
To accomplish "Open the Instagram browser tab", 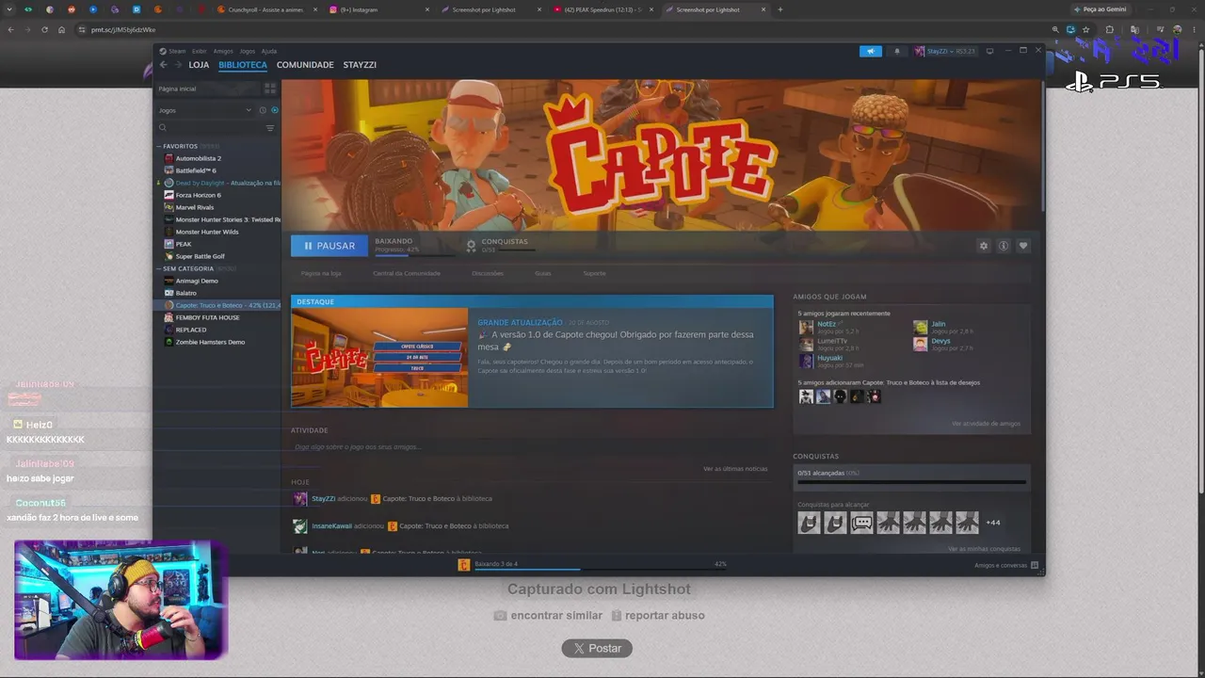I will click(x=377, y=9).
